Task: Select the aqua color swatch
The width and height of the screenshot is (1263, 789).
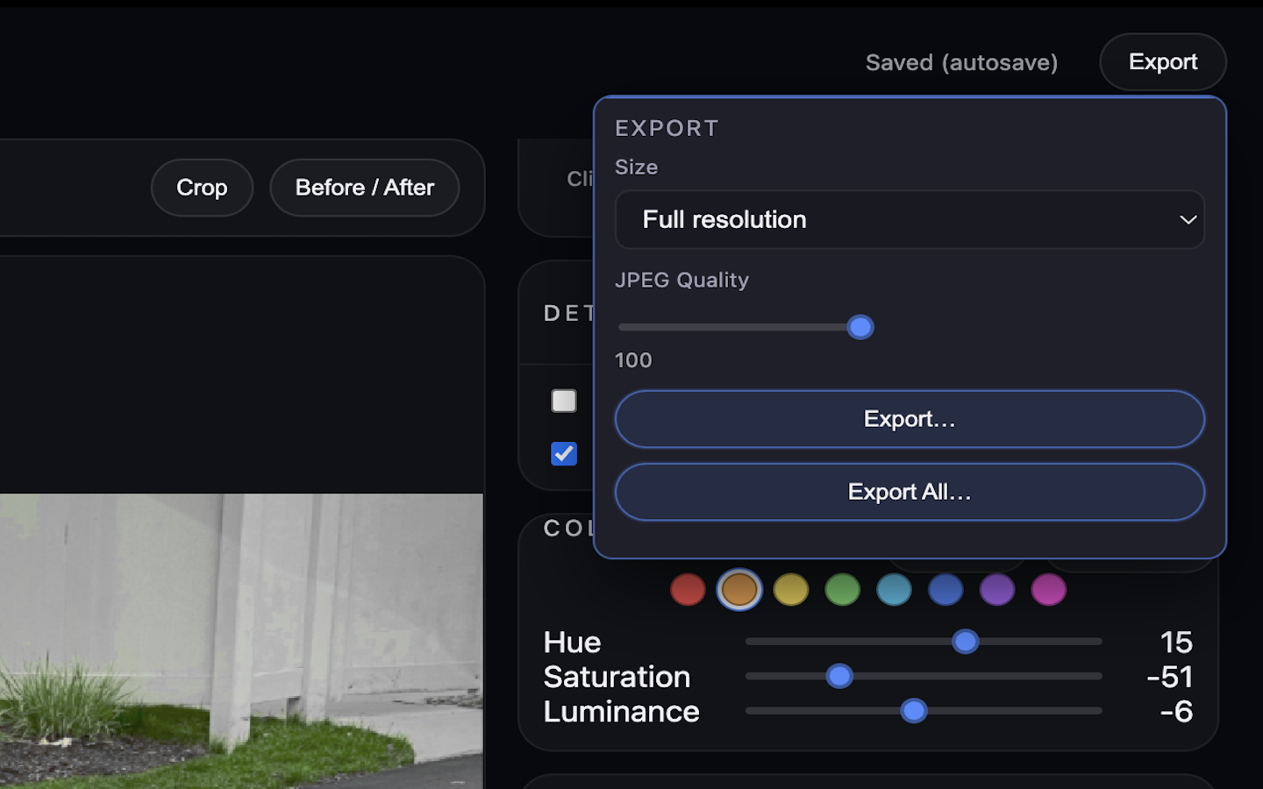Action: pos(894,590)
